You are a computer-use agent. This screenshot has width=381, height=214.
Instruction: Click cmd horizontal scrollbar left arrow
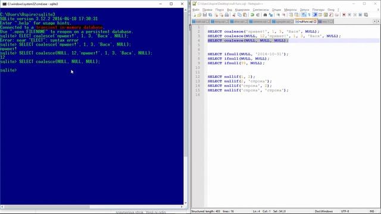pos(2,207)
